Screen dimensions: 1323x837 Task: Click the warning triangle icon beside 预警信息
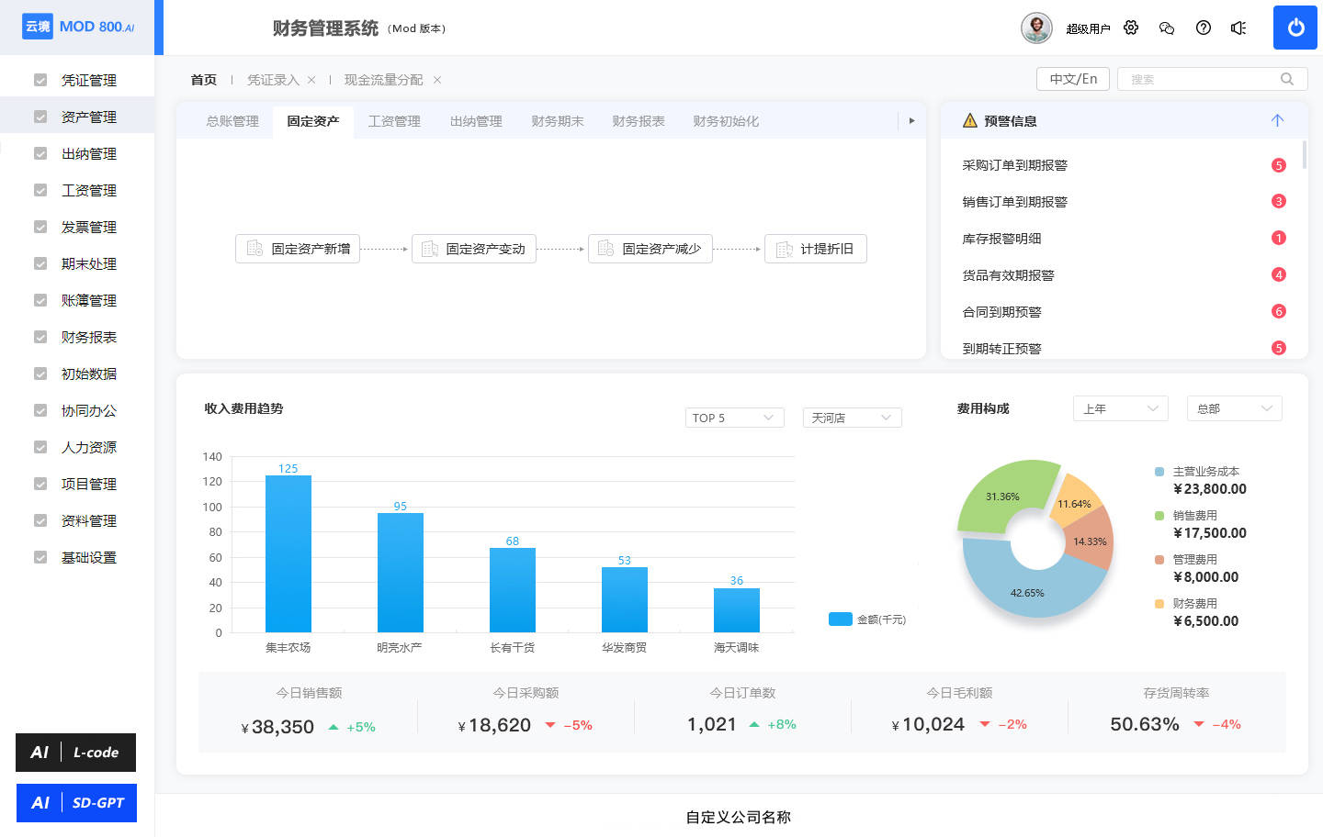pyautogui.click(x=967, y=120)
